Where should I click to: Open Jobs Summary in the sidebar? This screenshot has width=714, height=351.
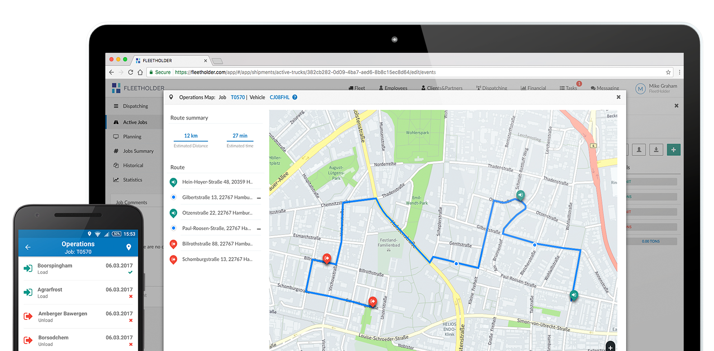(x=138, y=151)
